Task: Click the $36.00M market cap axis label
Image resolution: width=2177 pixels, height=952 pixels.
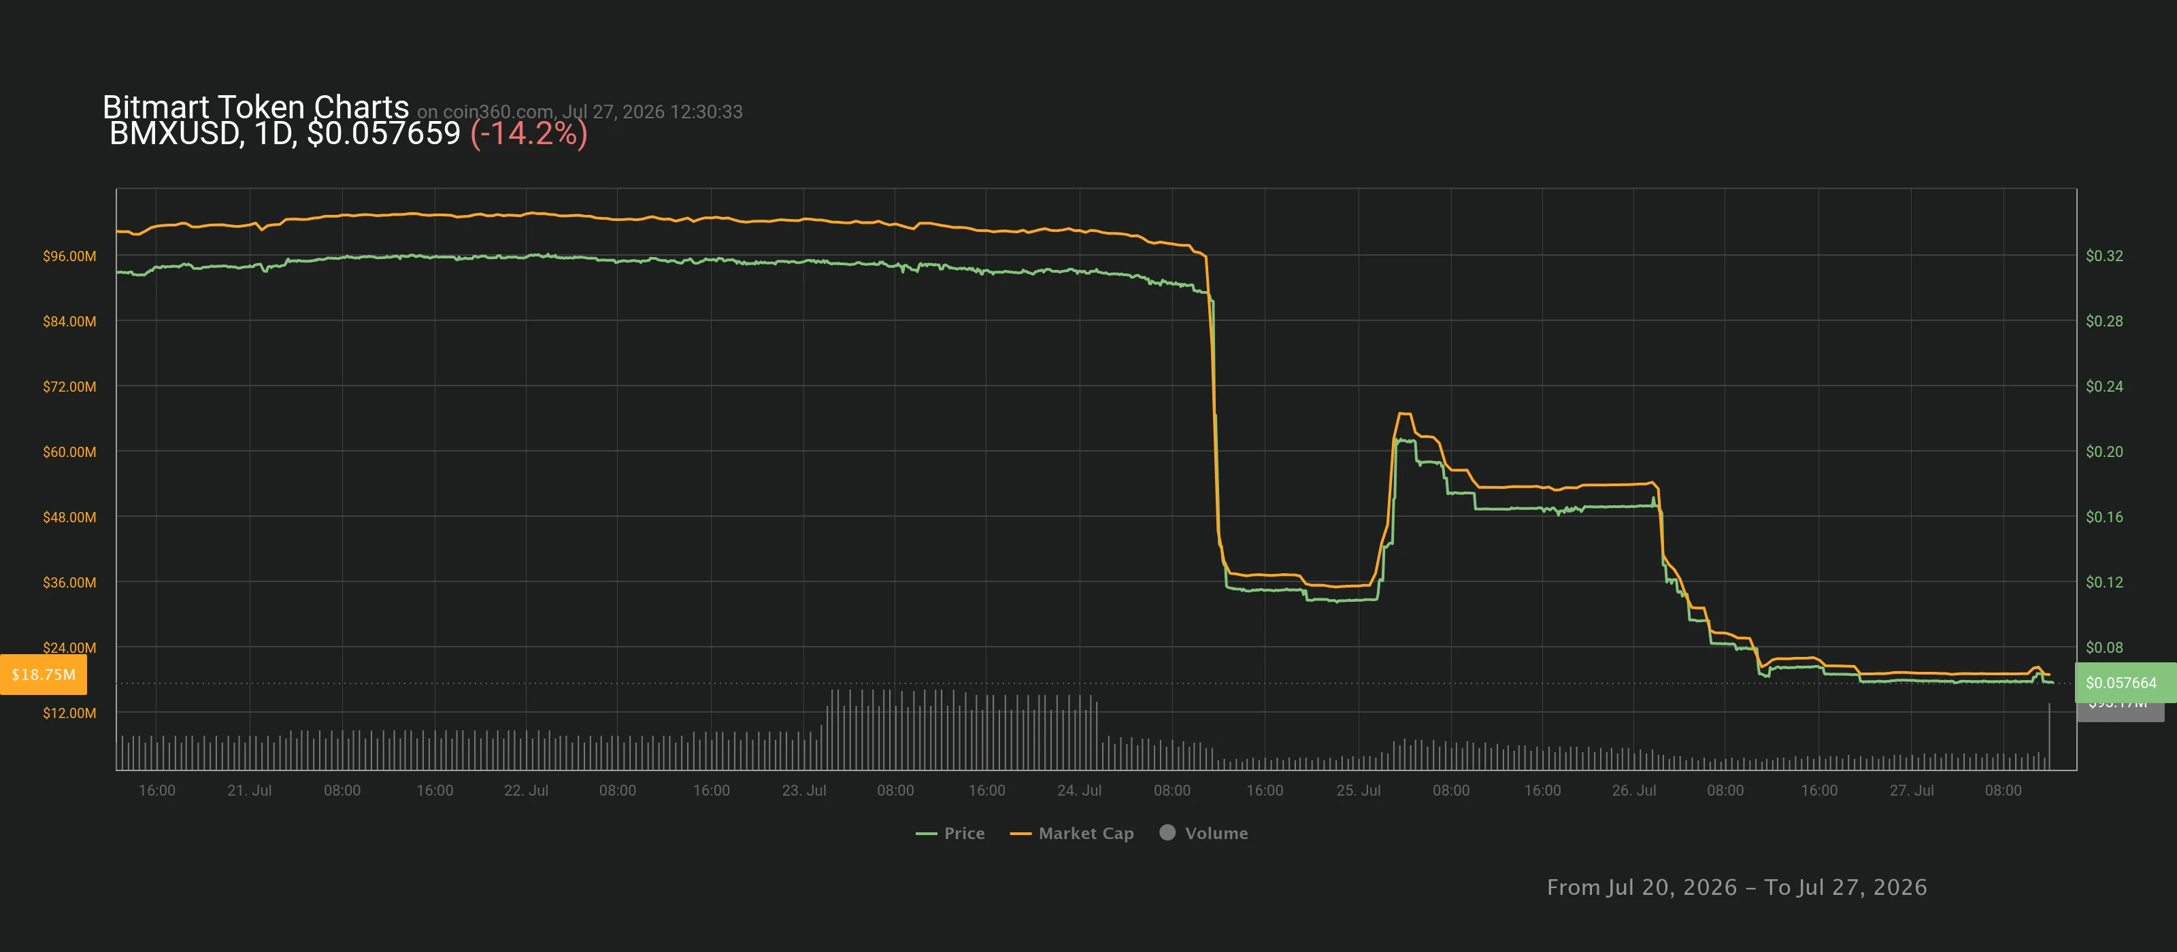Action: click(x=69, y=582)
